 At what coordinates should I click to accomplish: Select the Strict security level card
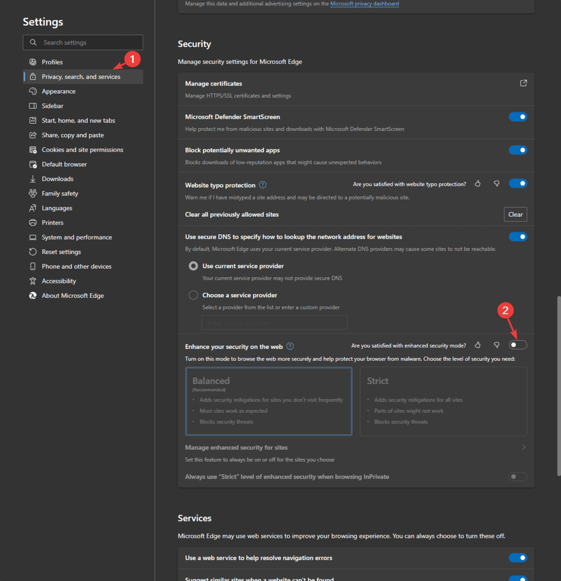443,401
